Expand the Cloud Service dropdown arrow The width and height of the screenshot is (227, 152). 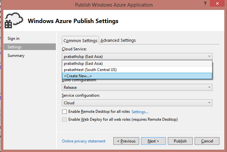(x=209, y=57)
